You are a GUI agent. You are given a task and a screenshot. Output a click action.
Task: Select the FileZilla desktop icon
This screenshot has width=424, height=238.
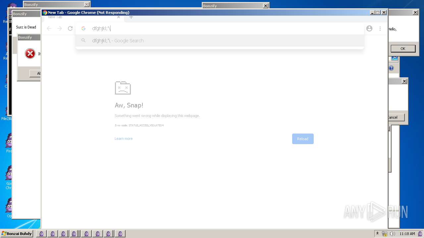click(x=7, y=113)
